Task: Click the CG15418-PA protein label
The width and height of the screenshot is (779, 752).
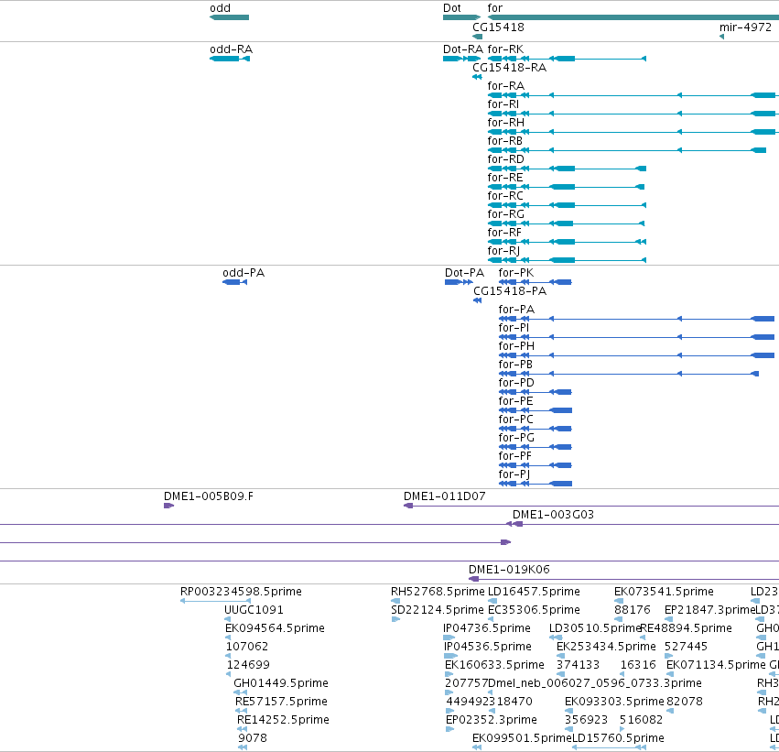Action: click(x=510, y=291)
